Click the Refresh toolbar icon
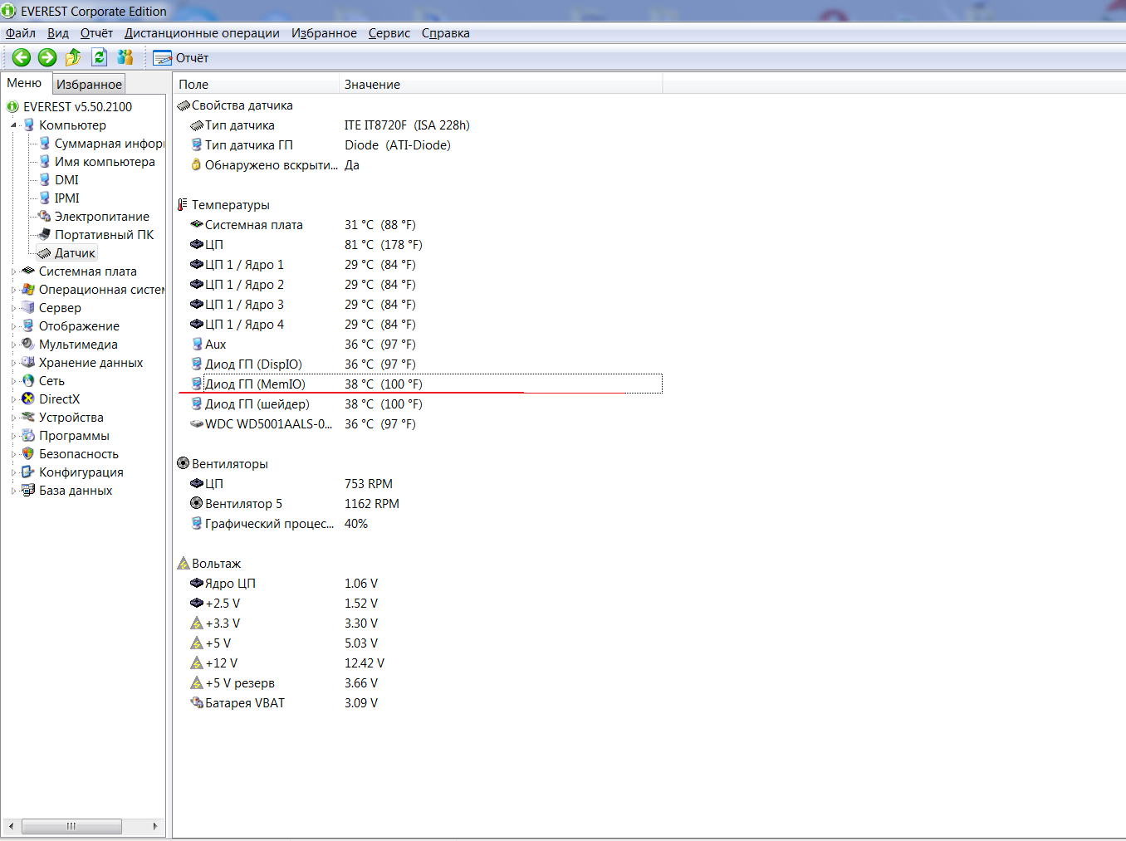The height and width of the screenshot is (841, 1126). (100, 57)
